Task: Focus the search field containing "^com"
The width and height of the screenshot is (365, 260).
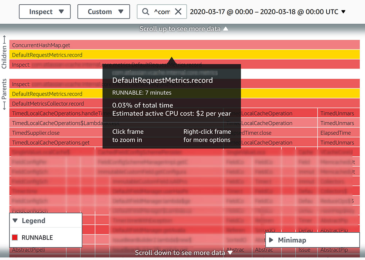Action: coord(162,12)
